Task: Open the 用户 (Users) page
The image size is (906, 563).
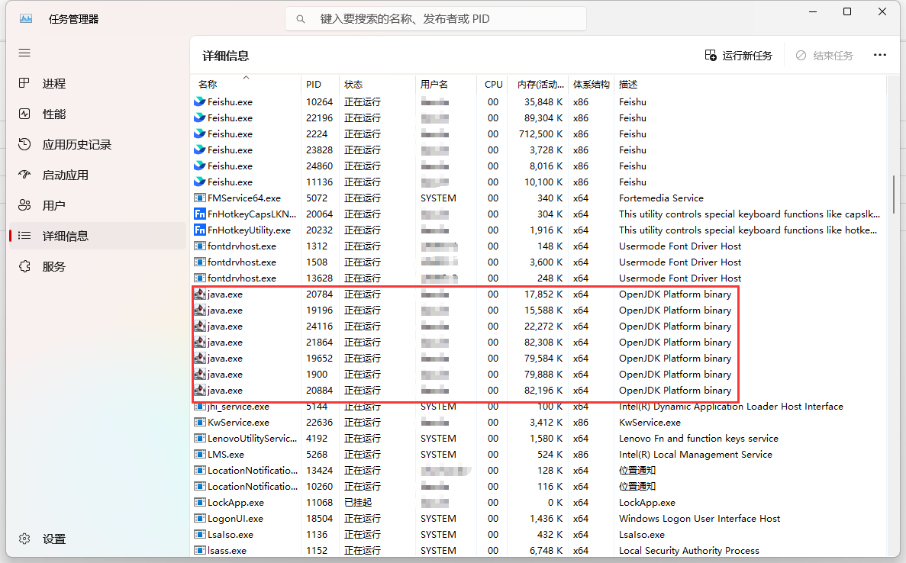Action: point(53,206)
